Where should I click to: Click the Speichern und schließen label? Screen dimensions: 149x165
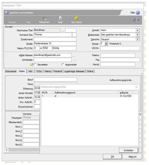[x=22, y=13]
